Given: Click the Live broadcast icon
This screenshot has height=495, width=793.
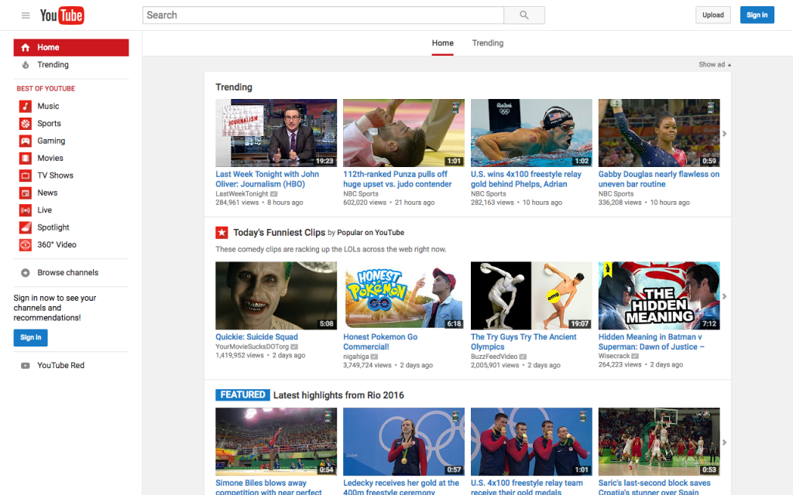Looking at the screenshot, I should point(26,210).
